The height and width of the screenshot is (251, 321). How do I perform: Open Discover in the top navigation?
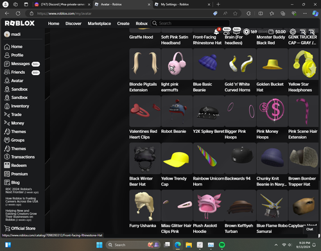(x=73, y=23)
